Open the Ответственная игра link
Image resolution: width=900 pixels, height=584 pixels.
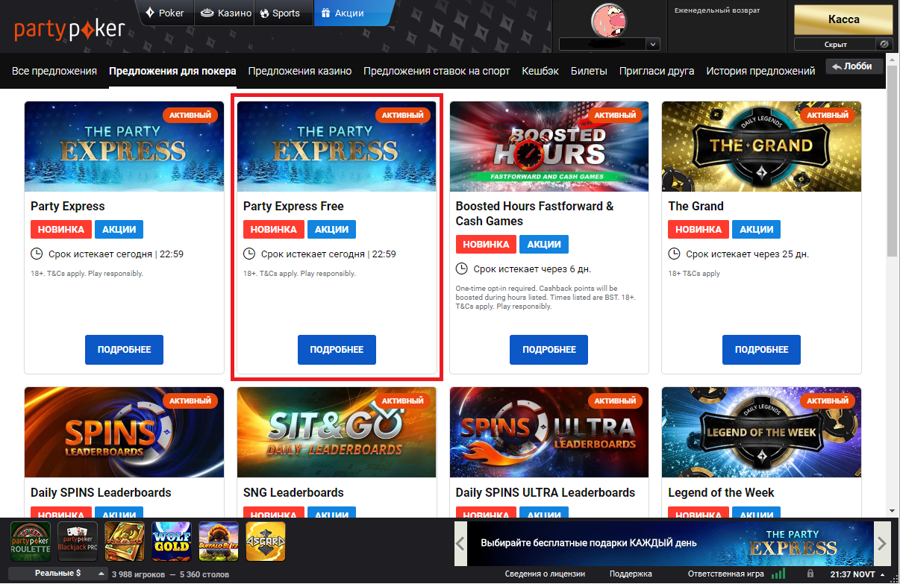[726, 574]
